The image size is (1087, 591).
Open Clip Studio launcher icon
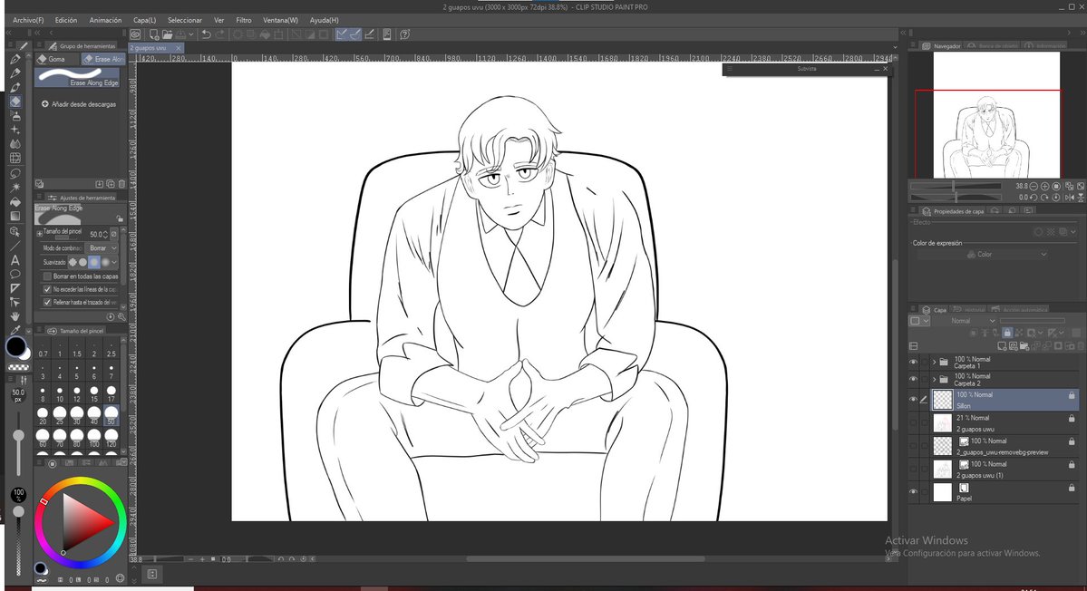[x=135, y=34]
